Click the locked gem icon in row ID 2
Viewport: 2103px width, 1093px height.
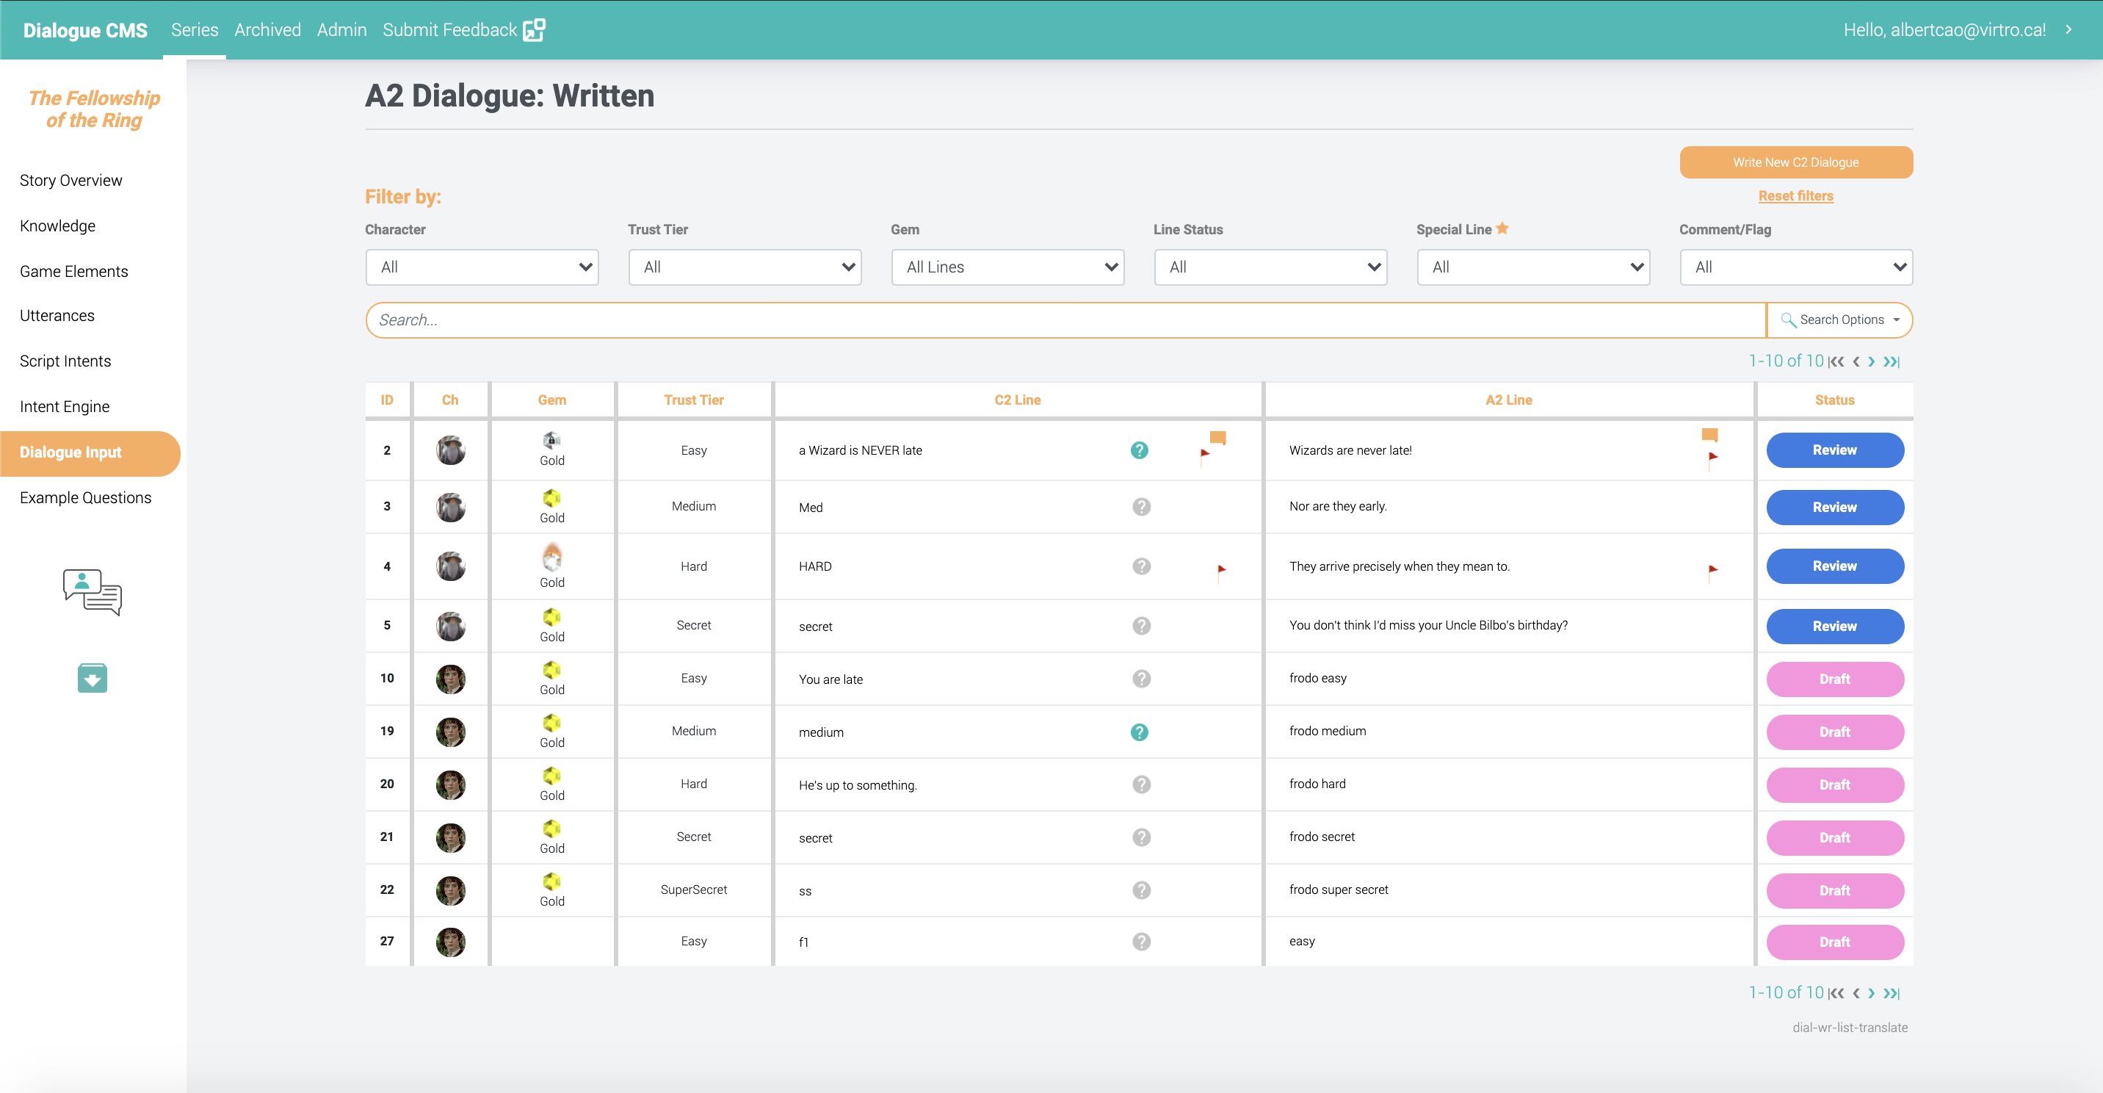tap(552, 441)
